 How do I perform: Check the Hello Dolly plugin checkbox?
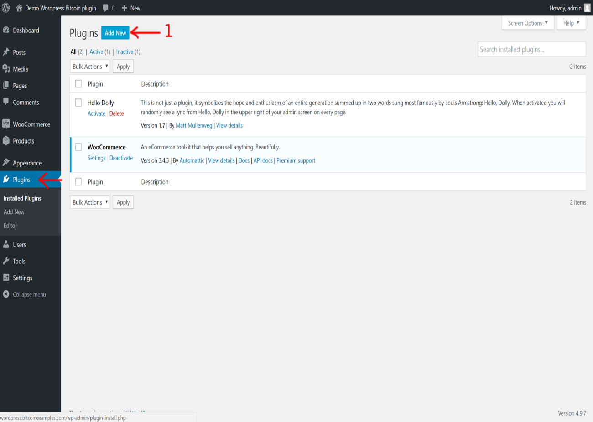[78, 103]
